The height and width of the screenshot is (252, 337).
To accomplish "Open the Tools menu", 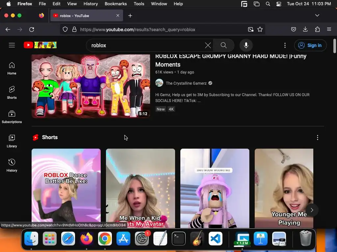I will pos(139,4).
